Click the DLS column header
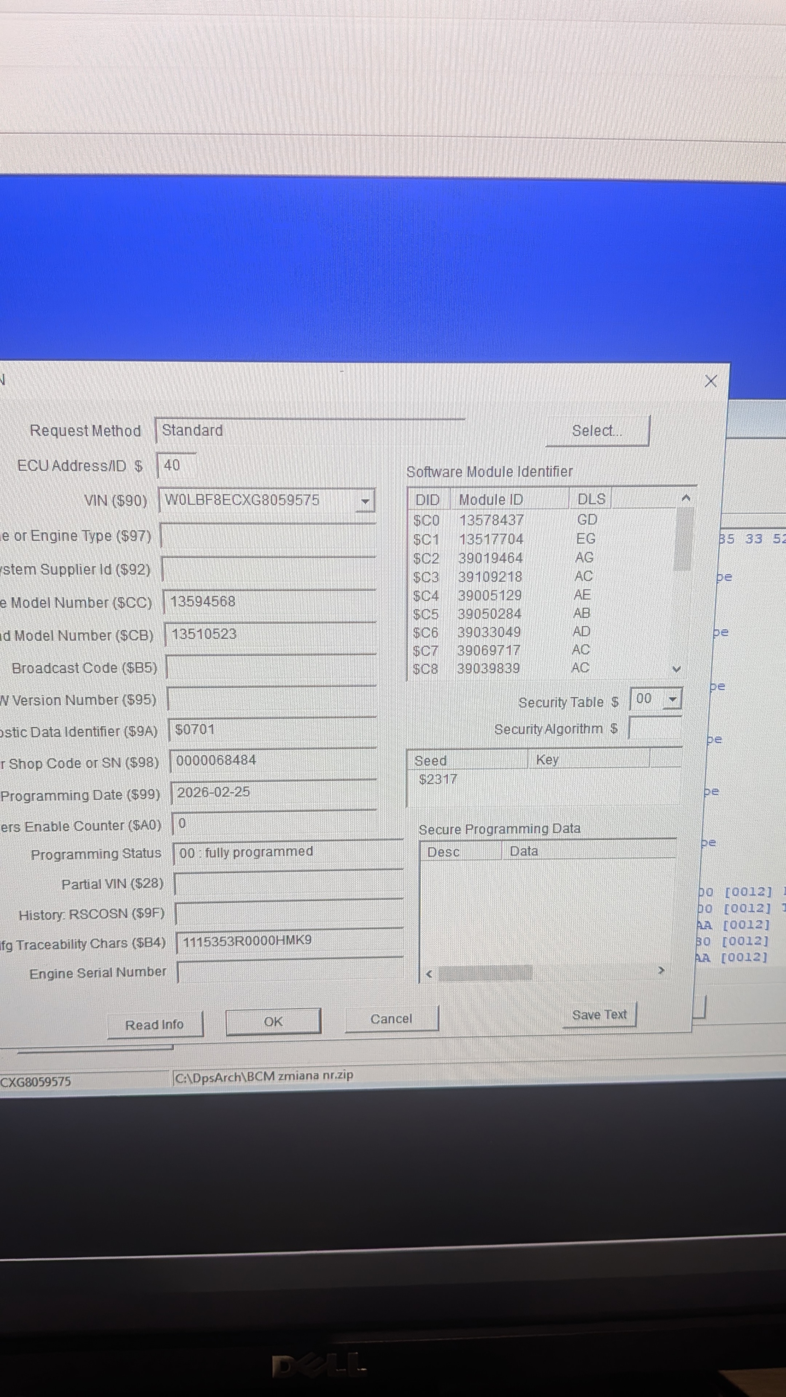Image resolution: width=786 pixels, height=1397 pixels. 591,499
